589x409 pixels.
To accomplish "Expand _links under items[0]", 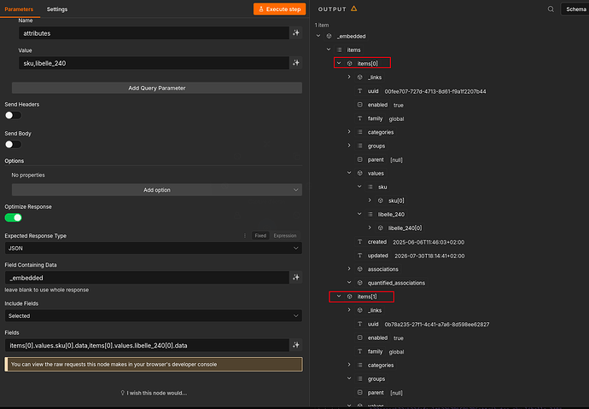I will [349, 77].
